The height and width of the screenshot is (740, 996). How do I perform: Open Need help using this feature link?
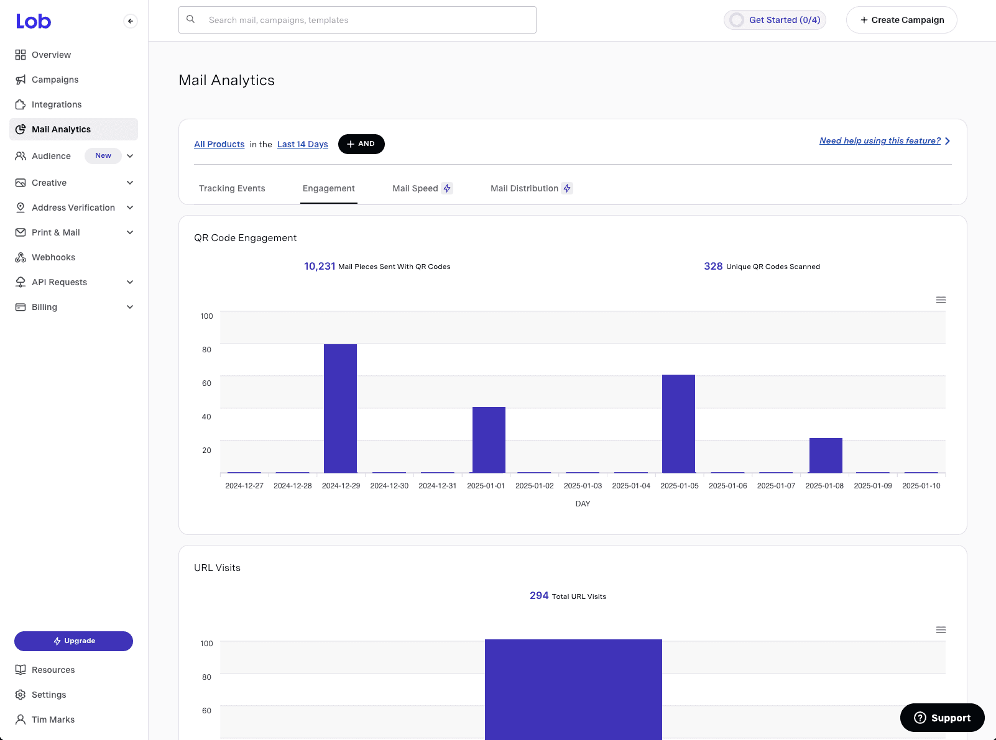(x=880, y=141)
